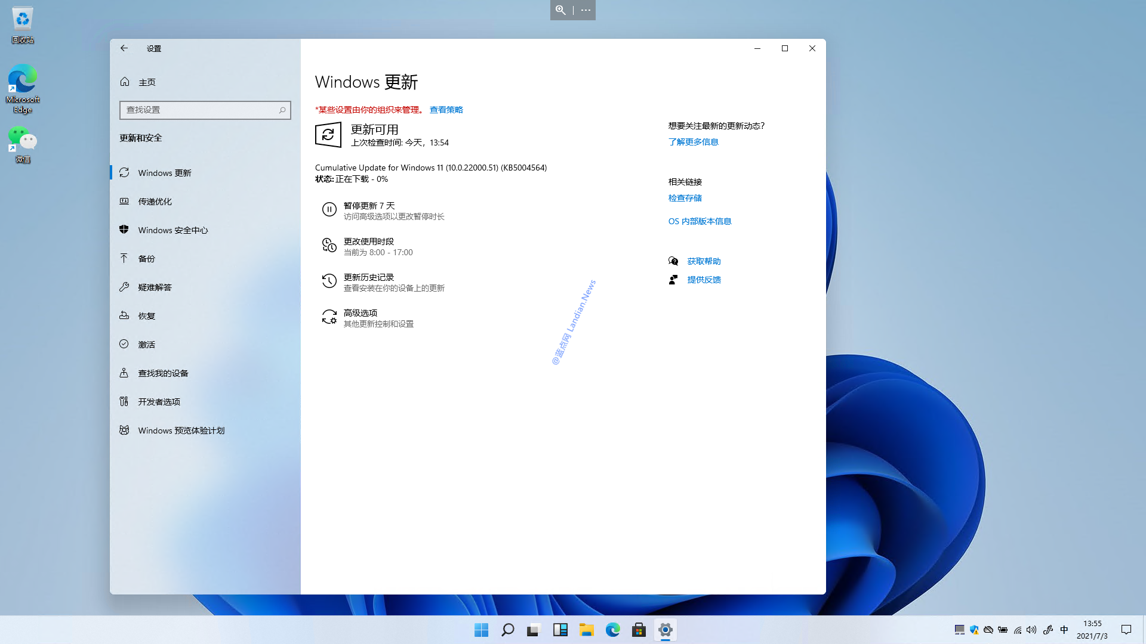Click the battery tray icon
The width and height of the screenshot is (1146, 644).
tap(1003, 630)
